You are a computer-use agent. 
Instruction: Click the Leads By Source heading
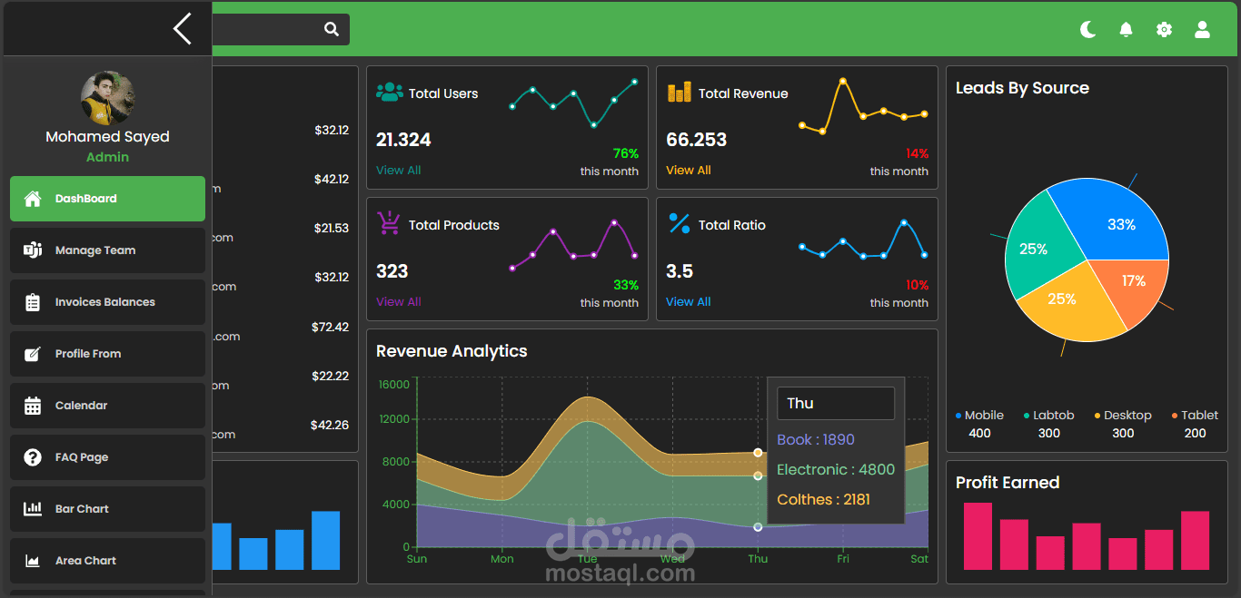point(1022,88)
